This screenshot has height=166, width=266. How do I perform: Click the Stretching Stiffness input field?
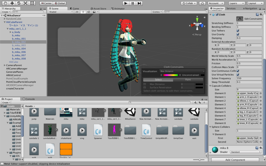pos(249,23)
